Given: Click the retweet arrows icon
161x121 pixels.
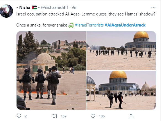Looking at the screenshot, I should coord(55,116).
